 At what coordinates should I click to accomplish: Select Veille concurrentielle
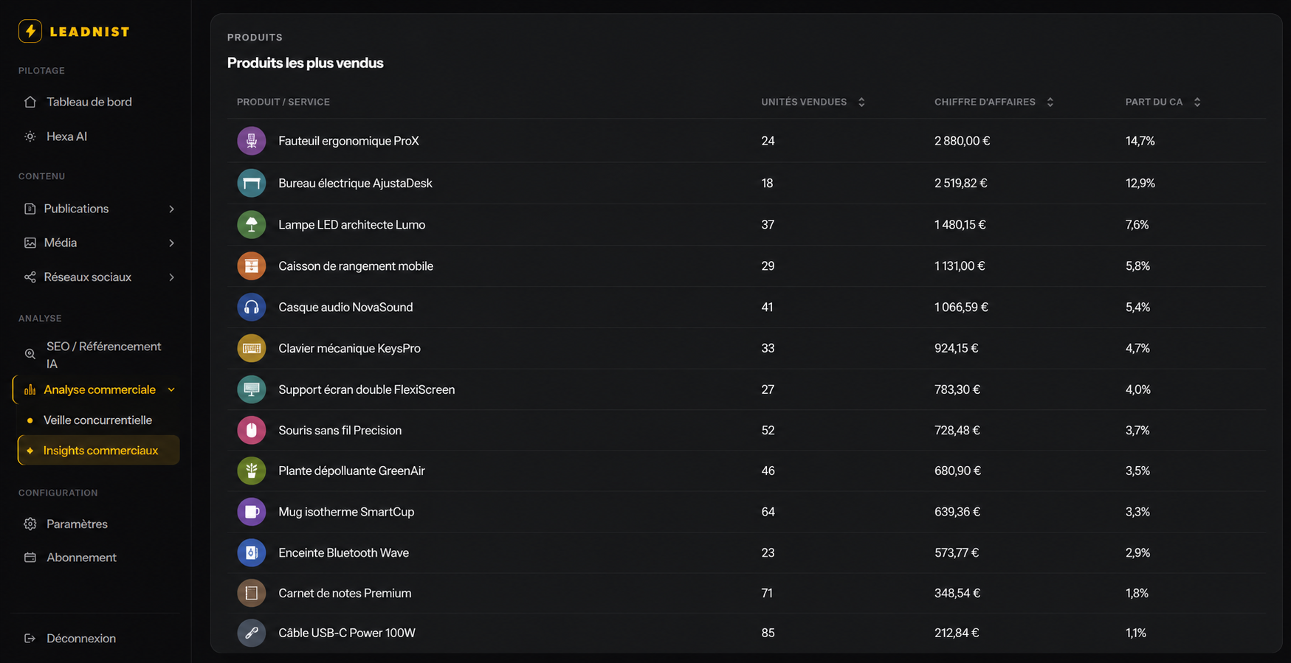98,420
